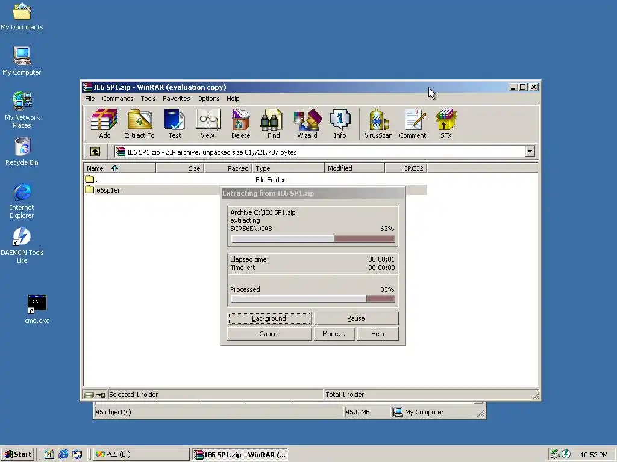Click IE6 SP1.zip WinRAR taskbar button
Screen dimensions: 617x462
click(240, 455)
